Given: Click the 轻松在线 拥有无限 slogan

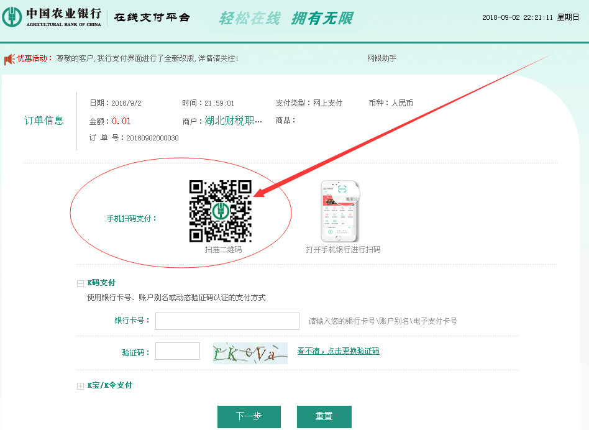Looking at the screenshot, I should 286,18.
